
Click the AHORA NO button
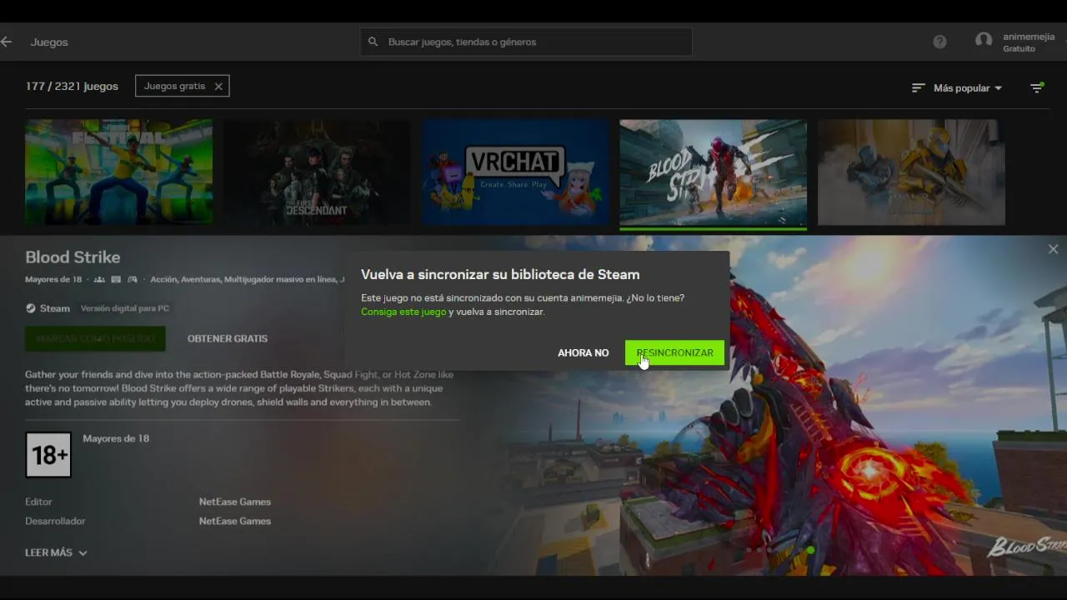[584, 352]
